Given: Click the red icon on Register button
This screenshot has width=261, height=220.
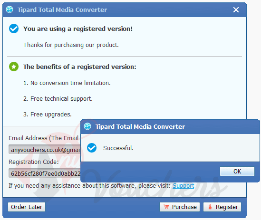Looking at the screenshot, I should pos(210,207).
